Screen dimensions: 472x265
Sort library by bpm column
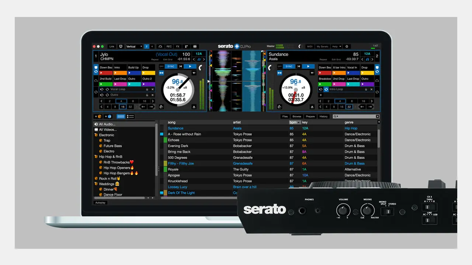pyautogui.click(x=291, y=122)
